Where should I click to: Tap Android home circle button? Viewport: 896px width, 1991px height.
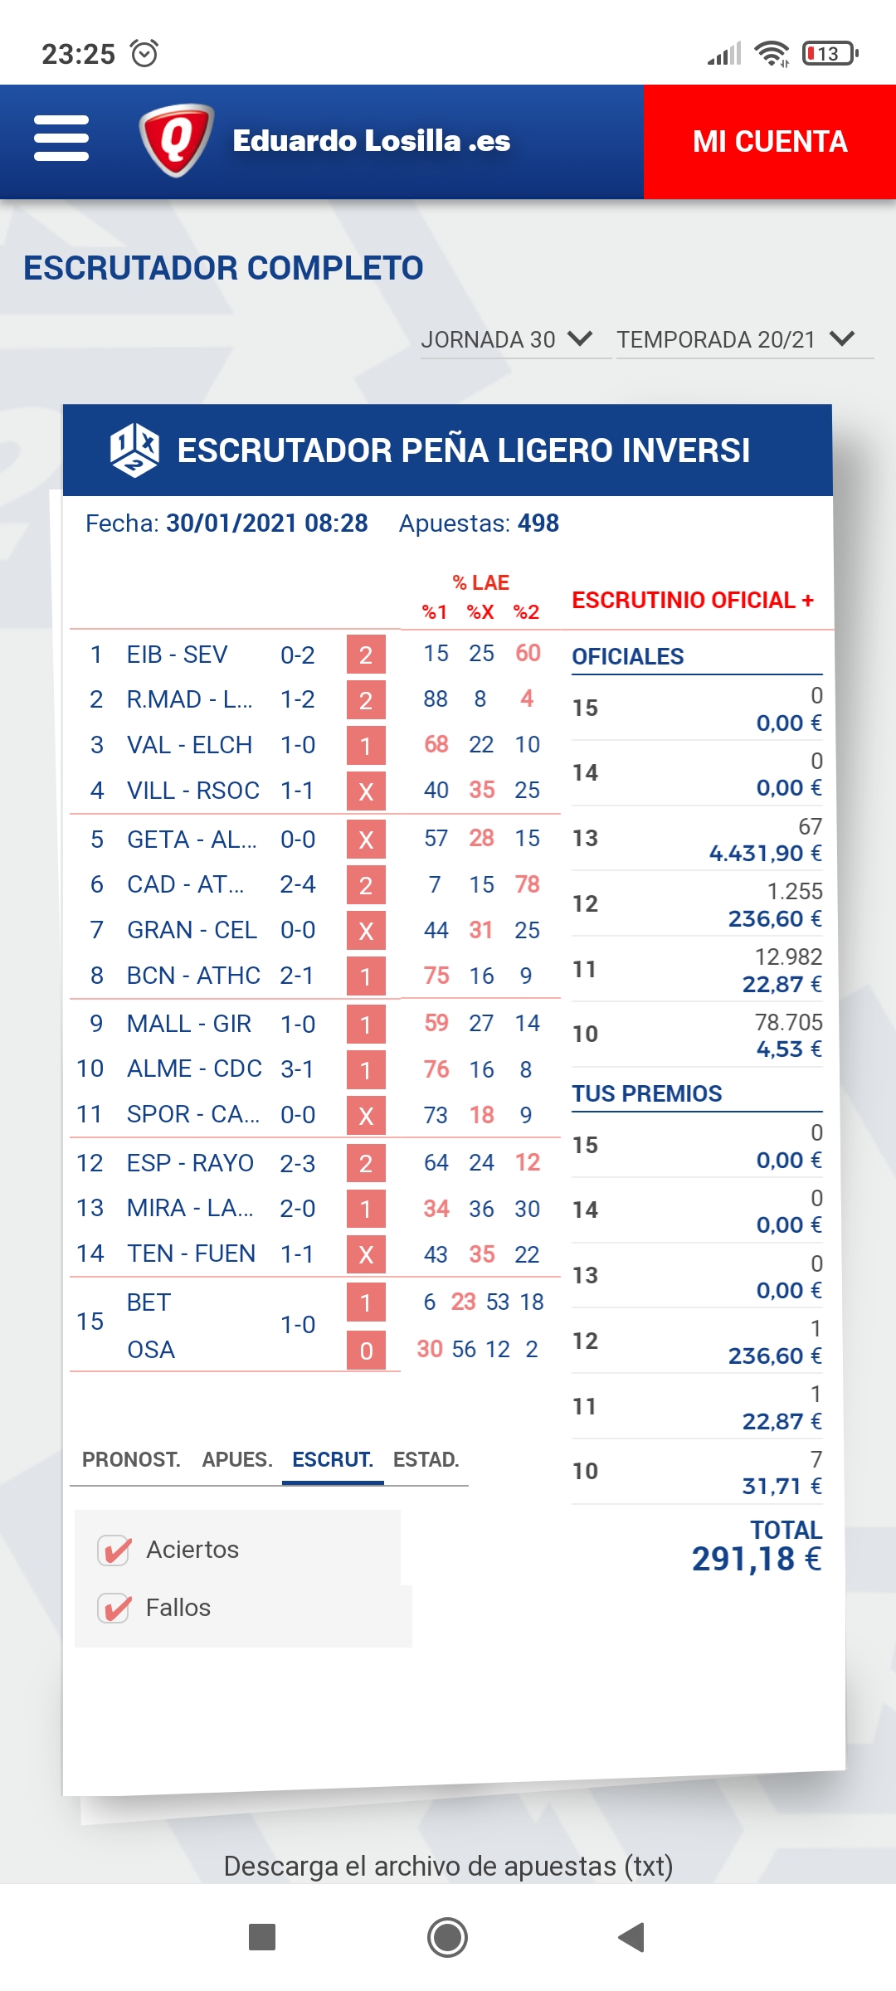(448, 1938)
